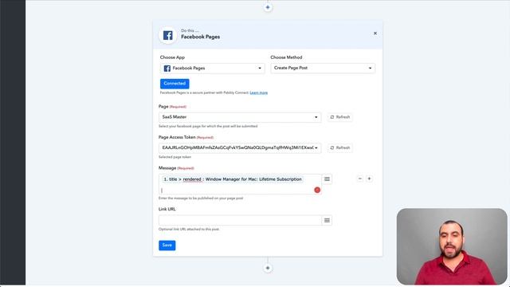Refresh the Page list

tap(340, 117)
